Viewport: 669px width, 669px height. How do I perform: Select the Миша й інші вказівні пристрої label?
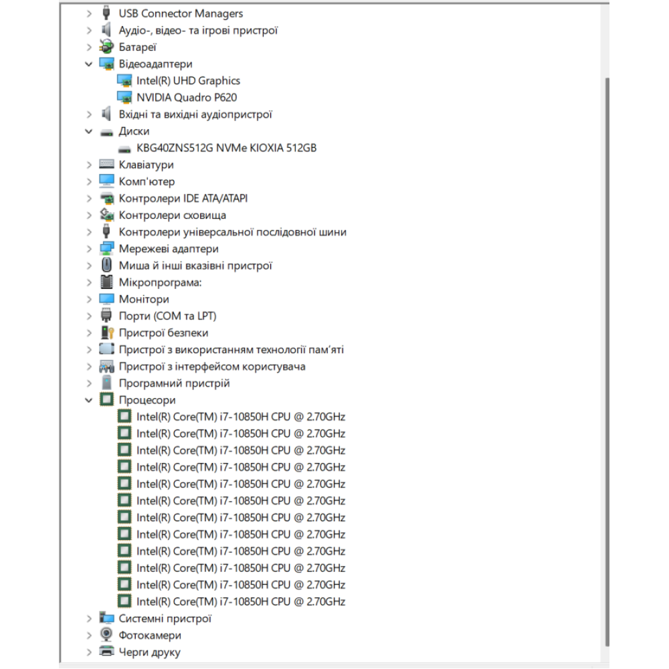point(195,266)
